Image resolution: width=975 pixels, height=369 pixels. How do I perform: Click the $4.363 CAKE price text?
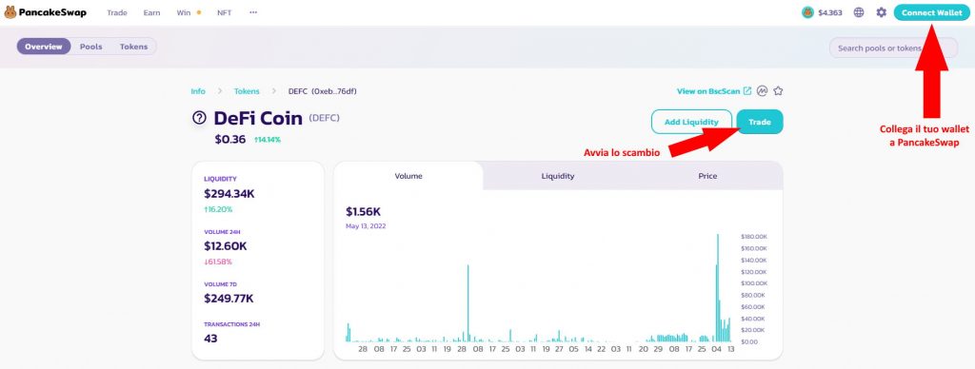click(830, 12)
